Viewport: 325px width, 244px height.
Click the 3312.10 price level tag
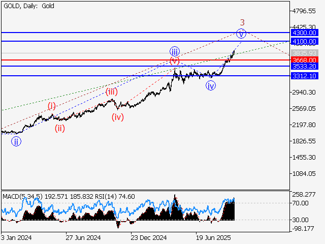point(305,76)
